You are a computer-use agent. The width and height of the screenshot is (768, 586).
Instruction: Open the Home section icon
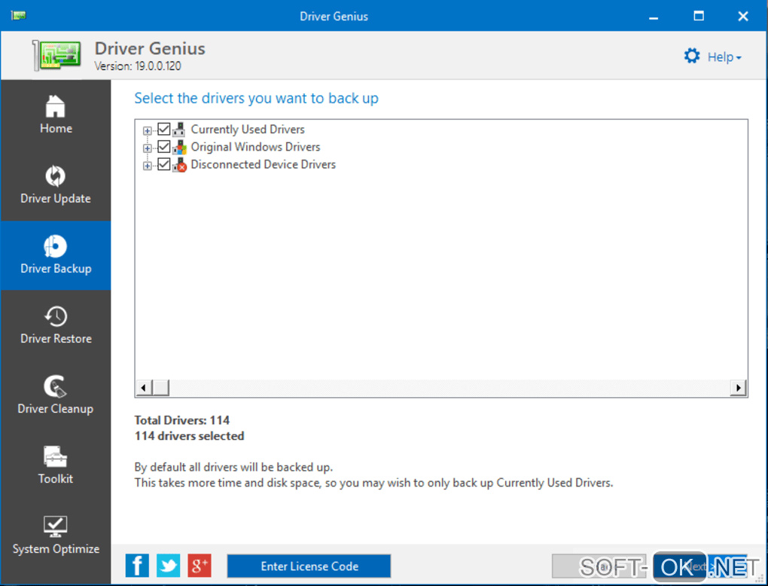coord(56,106)
